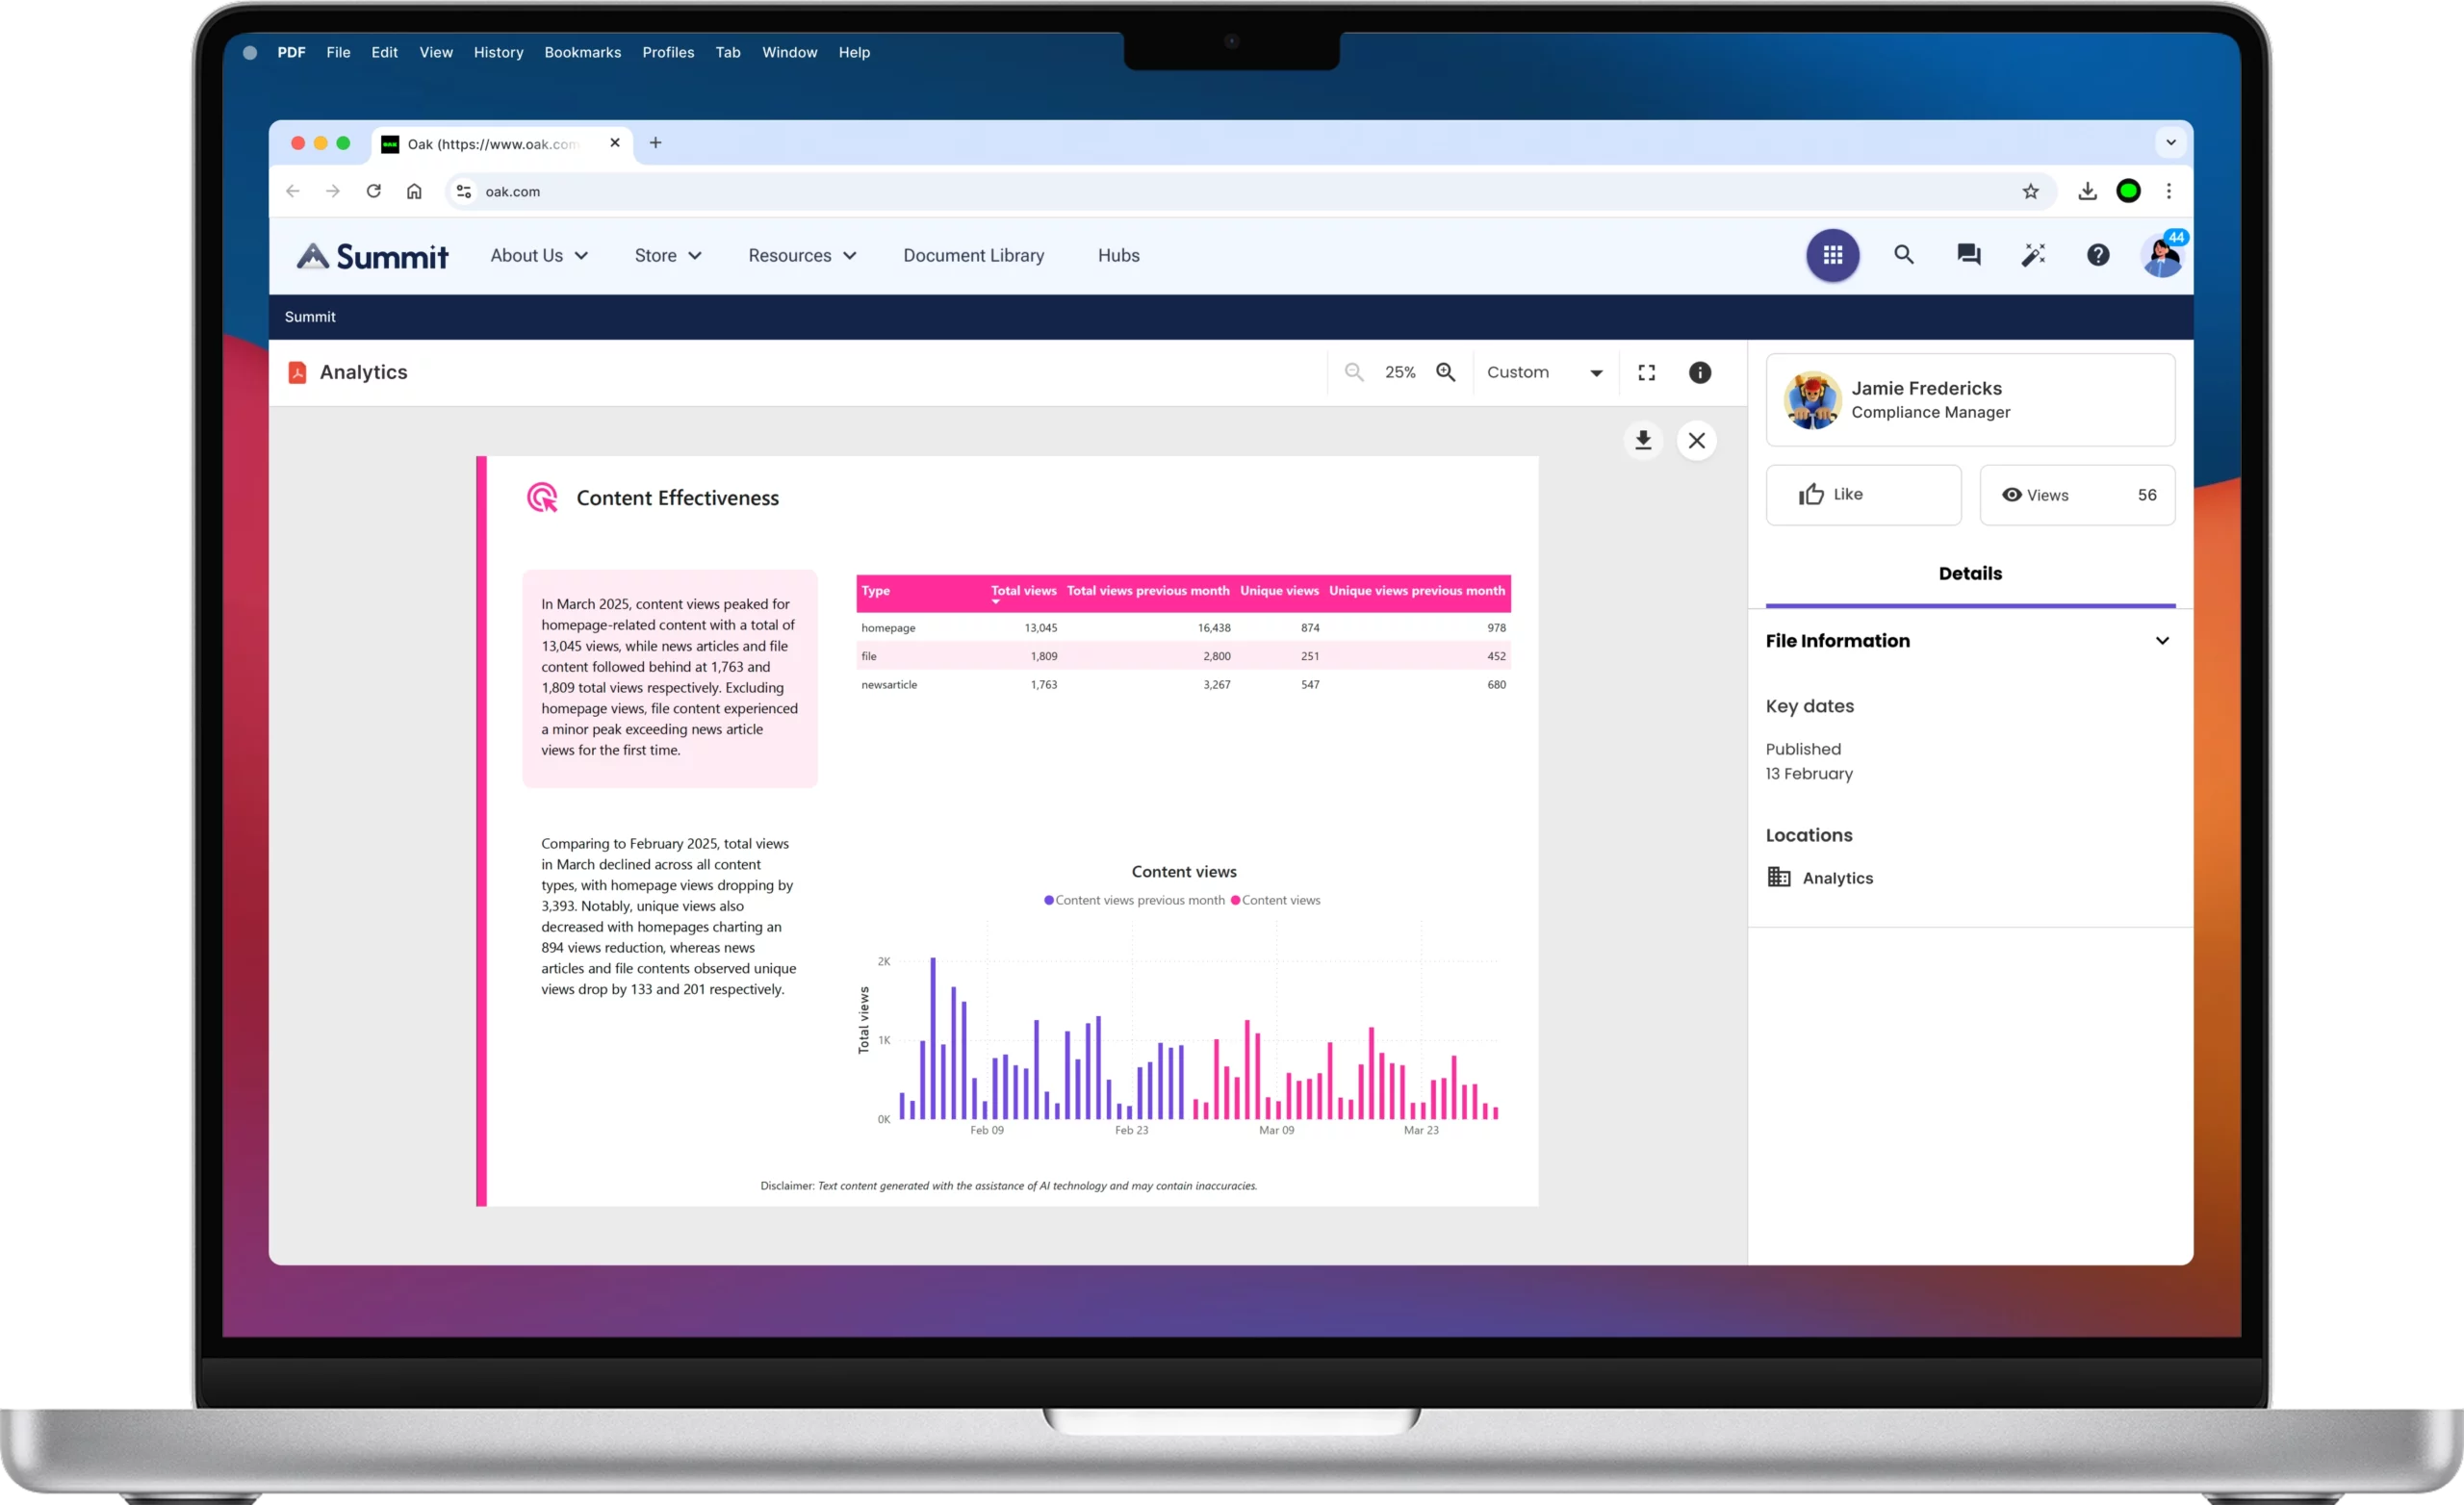Open the Bookmarks menu in menu bar

click(x=582, y=52)
